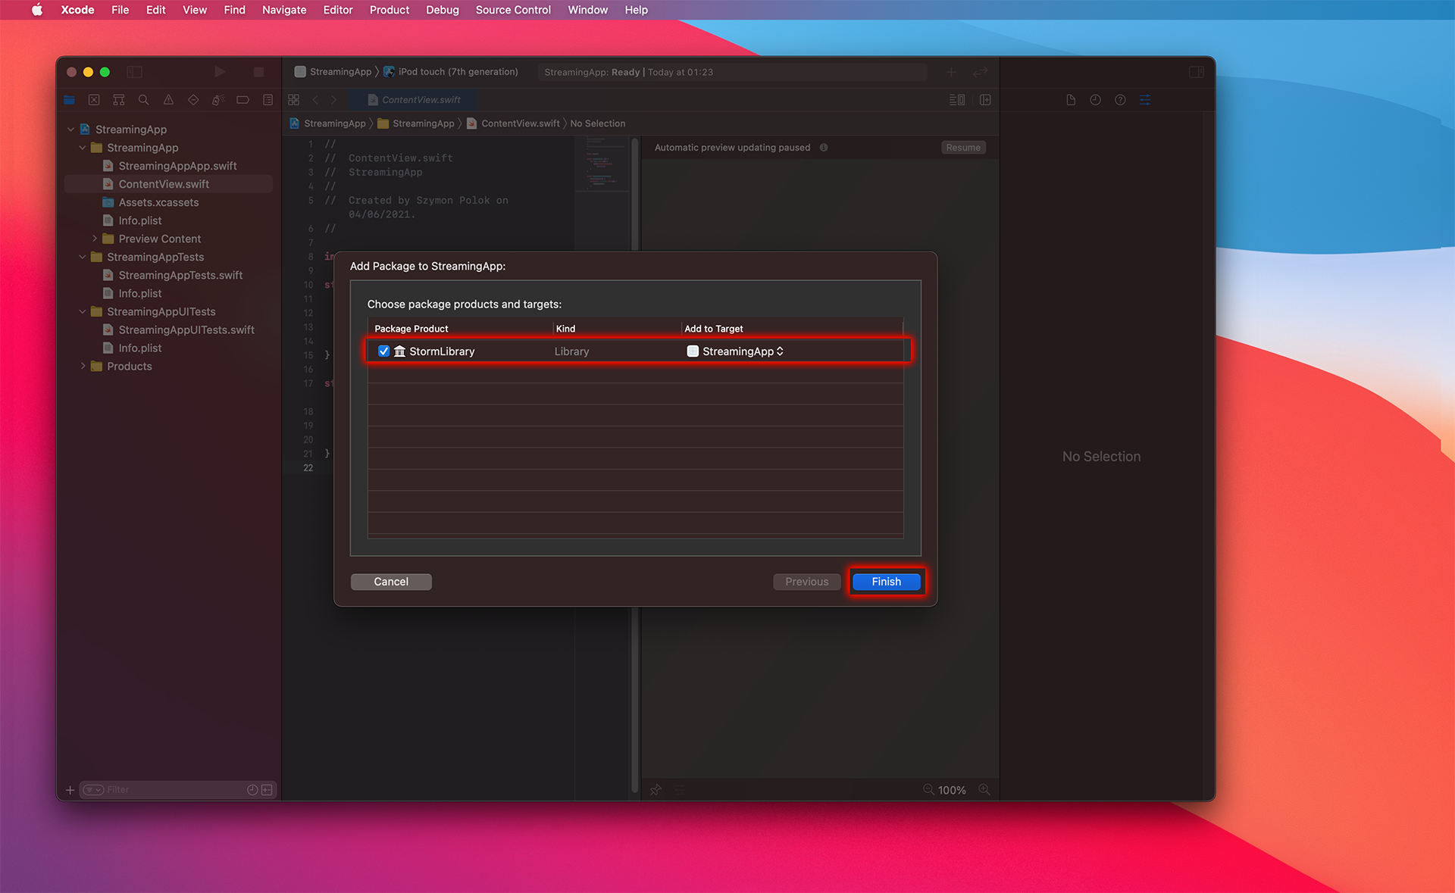Screen dimensions: 1455x893
Task: Show the History inspector clock icon
Action: (x=1095, y=100)
